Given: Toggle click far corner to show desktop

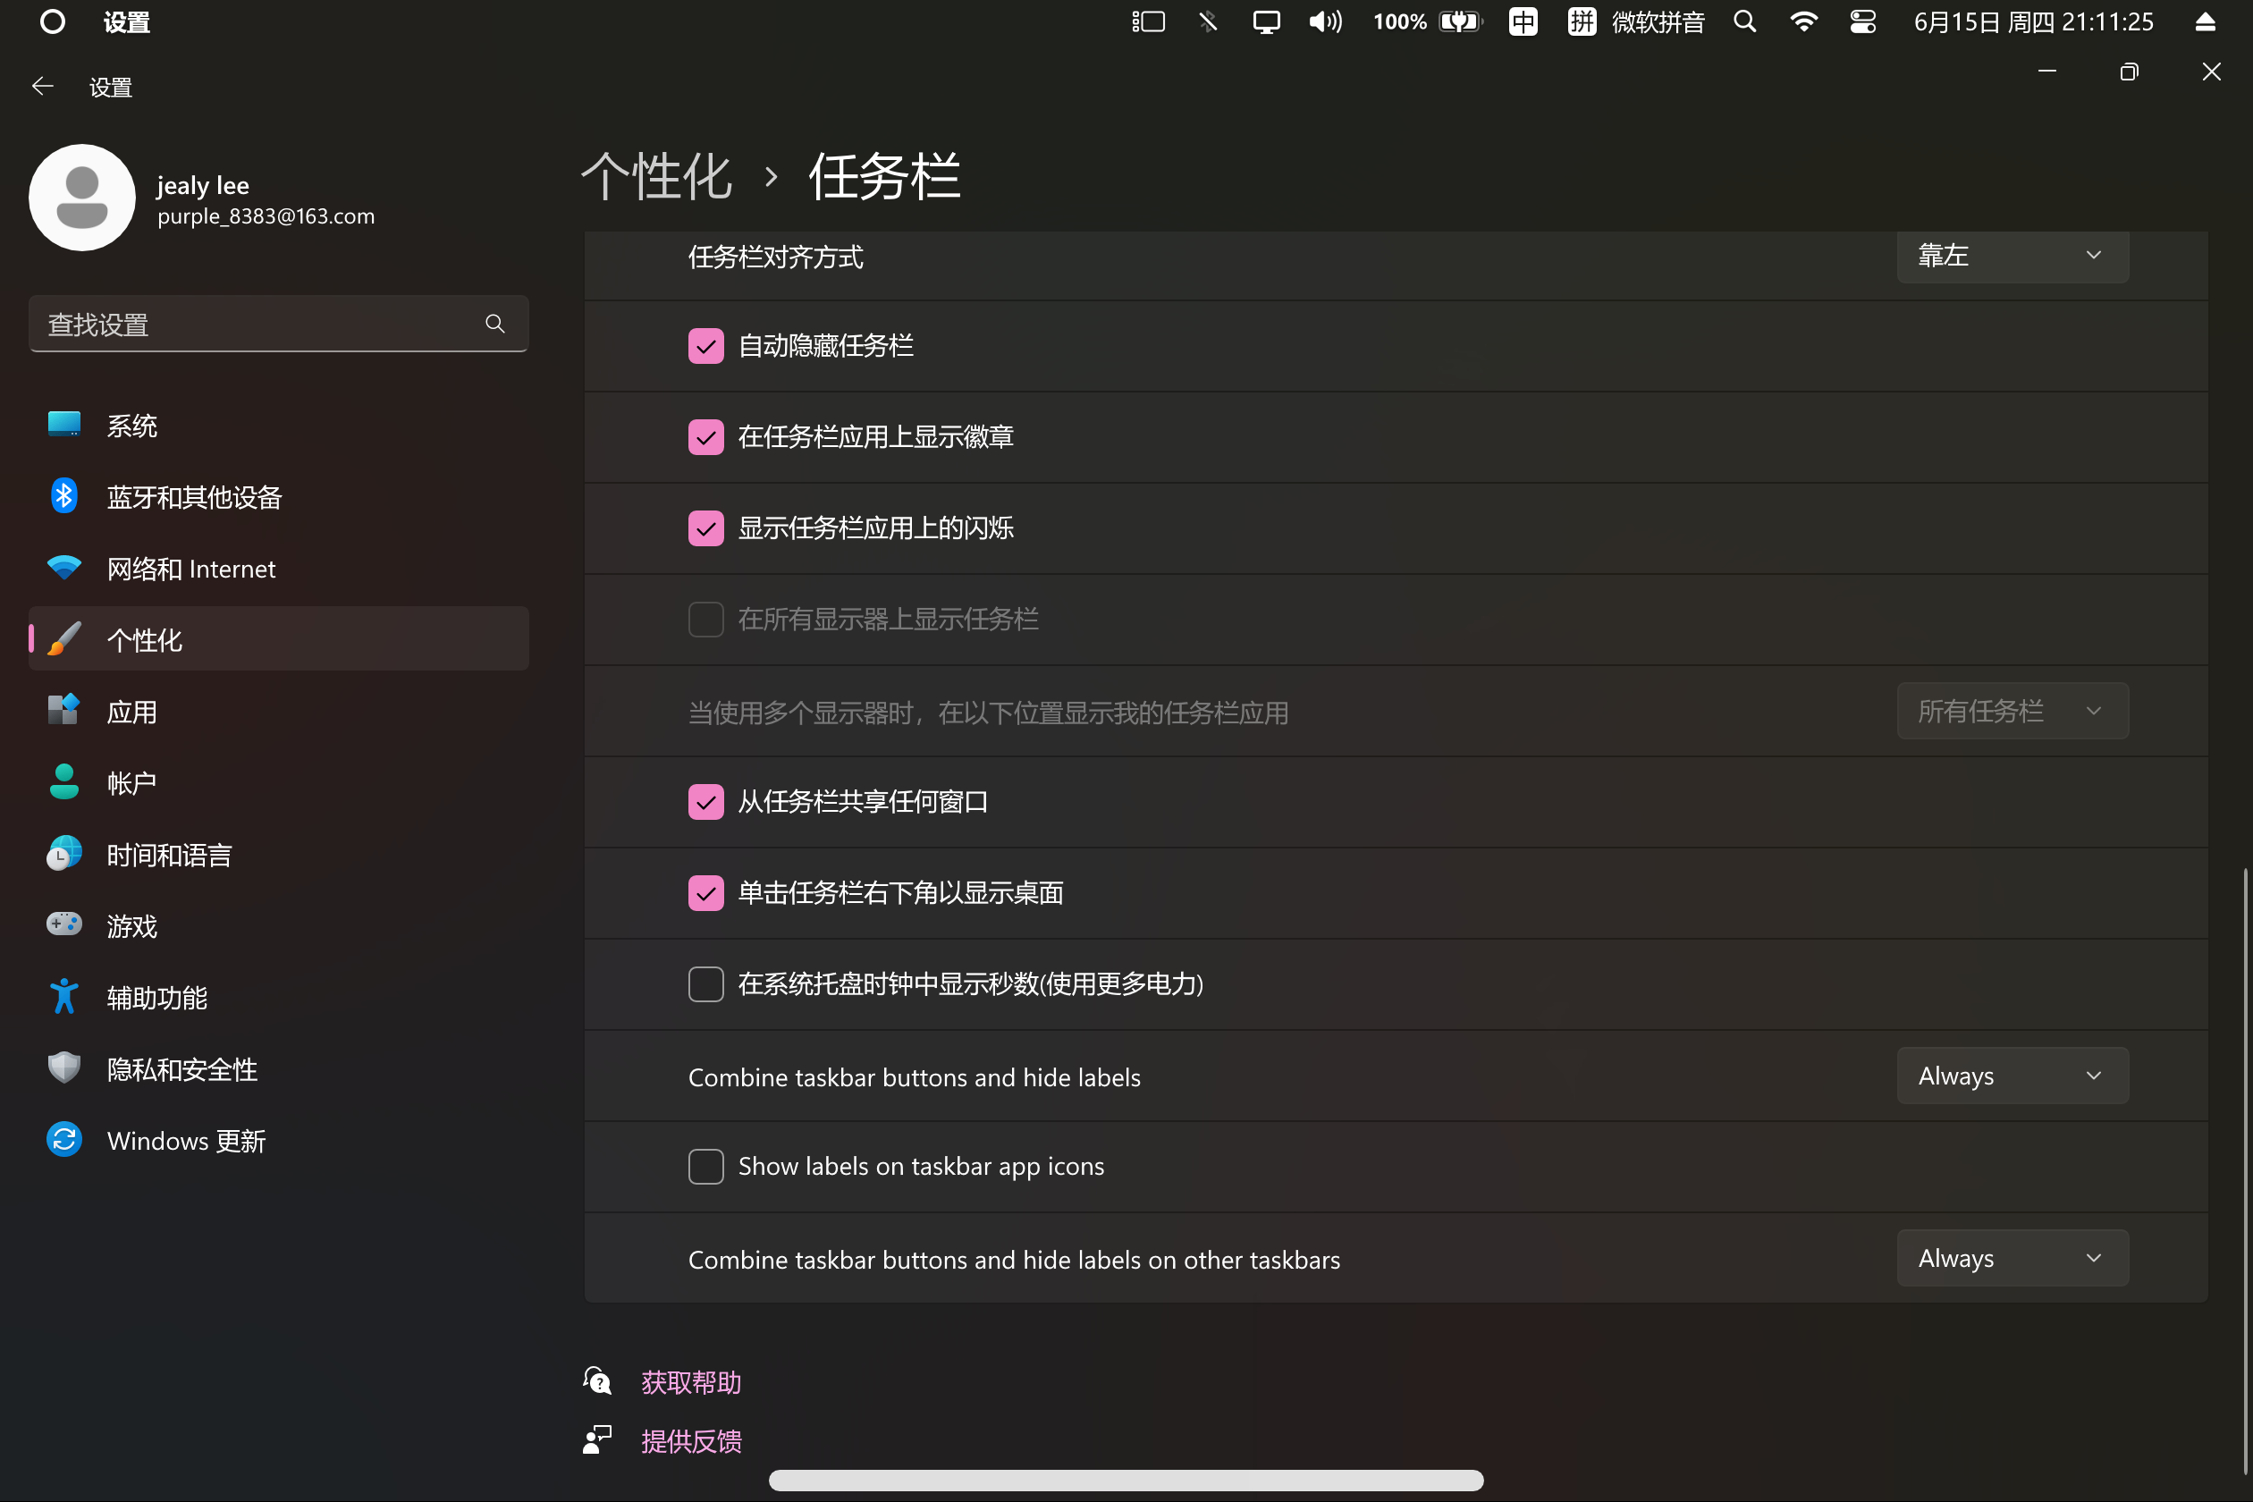Looking at the screenshot, I should tap(706, 893).
